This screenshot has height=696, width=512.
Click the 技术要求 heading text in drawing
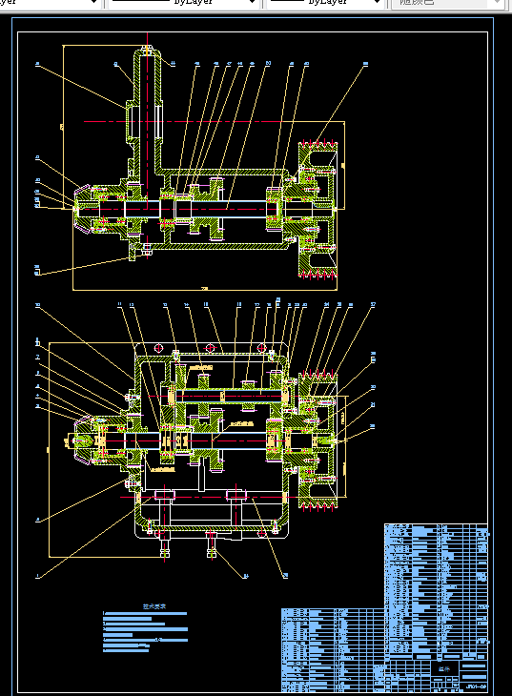point(154,605)
